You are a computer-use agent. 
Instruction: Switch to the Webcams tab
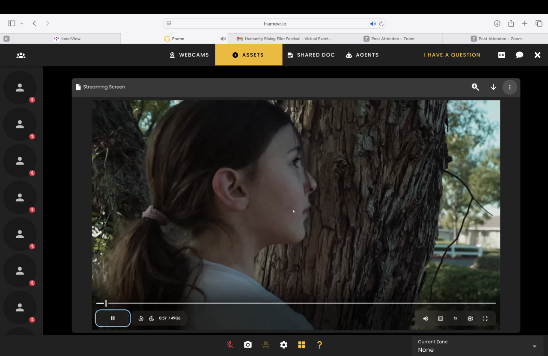click(x=189, y=55)
